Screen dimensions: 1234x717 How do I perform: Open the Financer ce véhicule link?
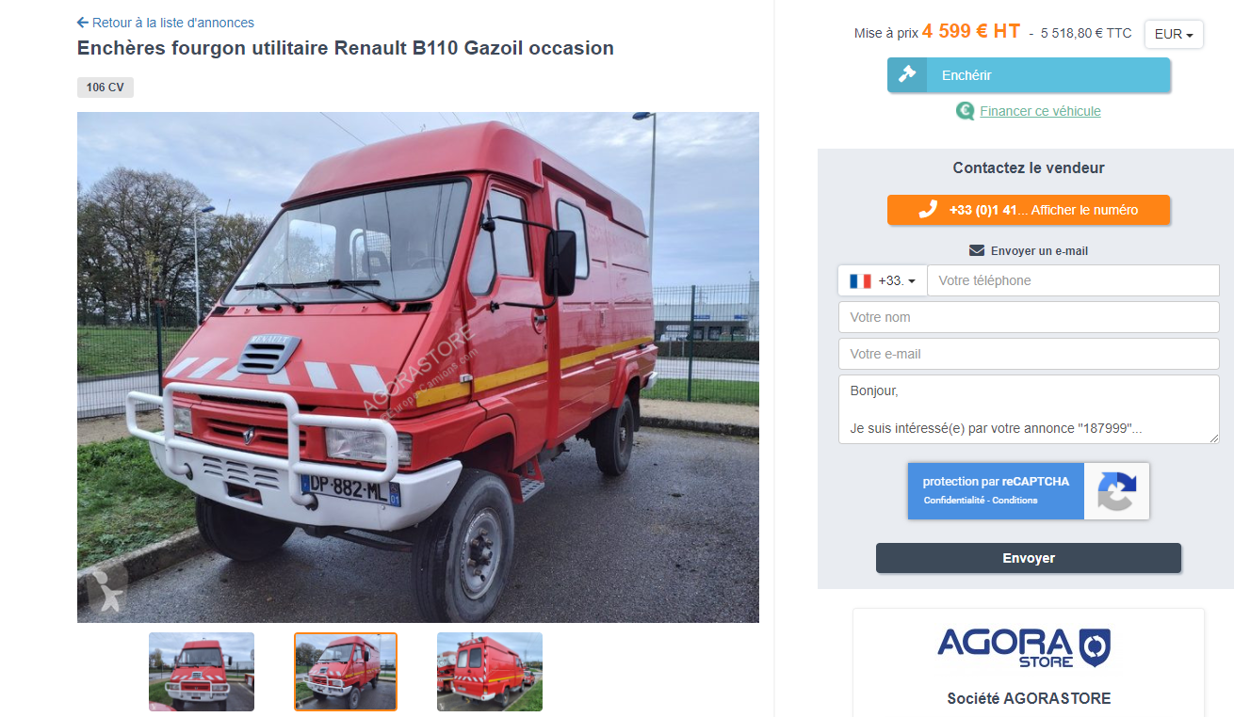pyautogui.click(x=1040, y=111)
